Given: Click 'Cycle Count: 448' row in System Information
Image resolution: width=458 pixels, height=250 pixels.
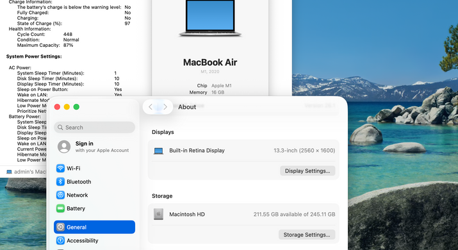Looking at the screenshot, I should pyautogui.click(x=44, y=34).
